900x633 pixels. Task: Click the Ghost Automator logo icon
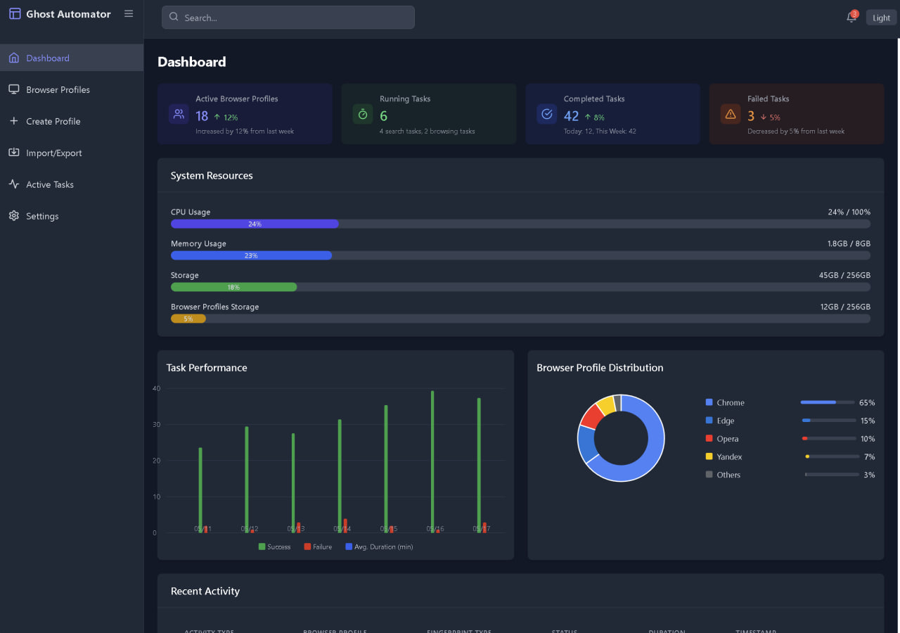pyautogui.click(x=15, y=14)
